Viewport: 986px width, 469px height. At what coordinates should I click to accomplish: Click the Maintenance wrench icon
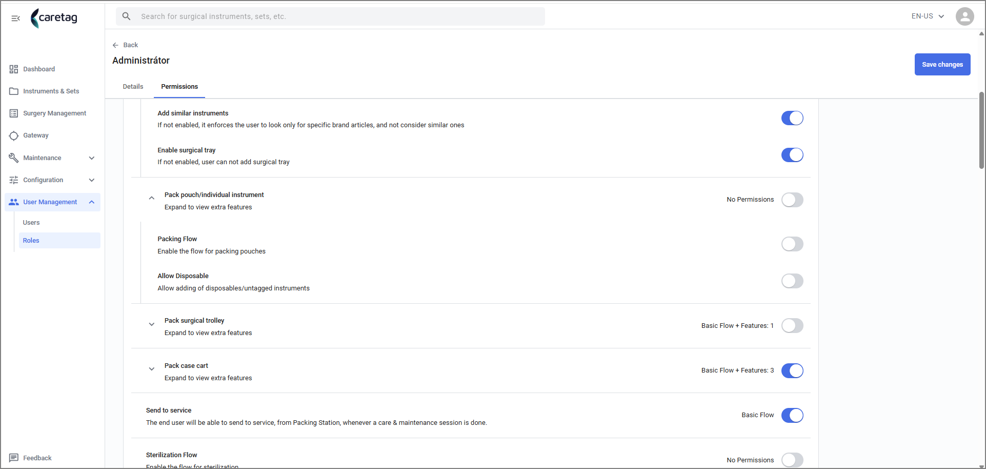coord(14,158)
